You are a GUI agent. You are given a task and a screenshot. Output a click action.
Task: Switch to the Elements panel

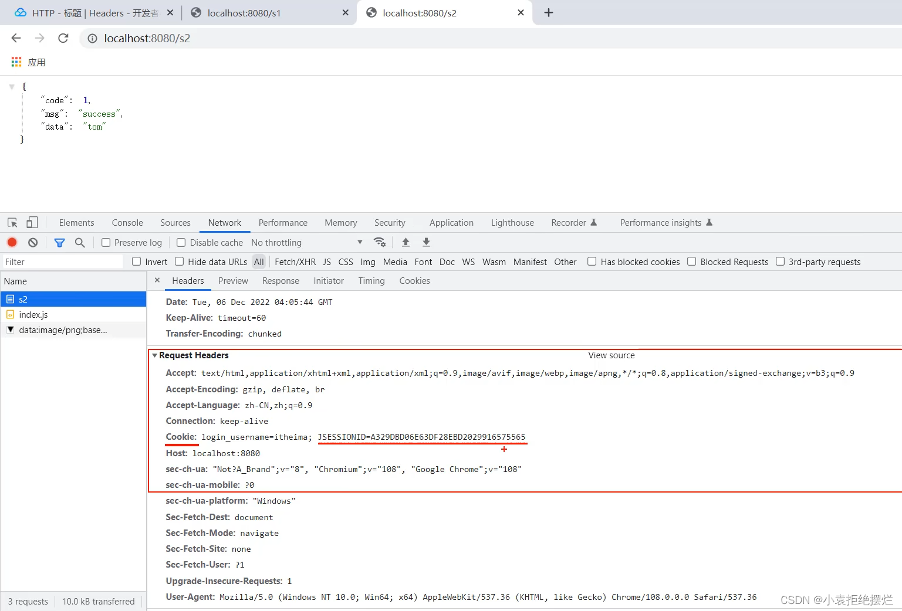77,223
